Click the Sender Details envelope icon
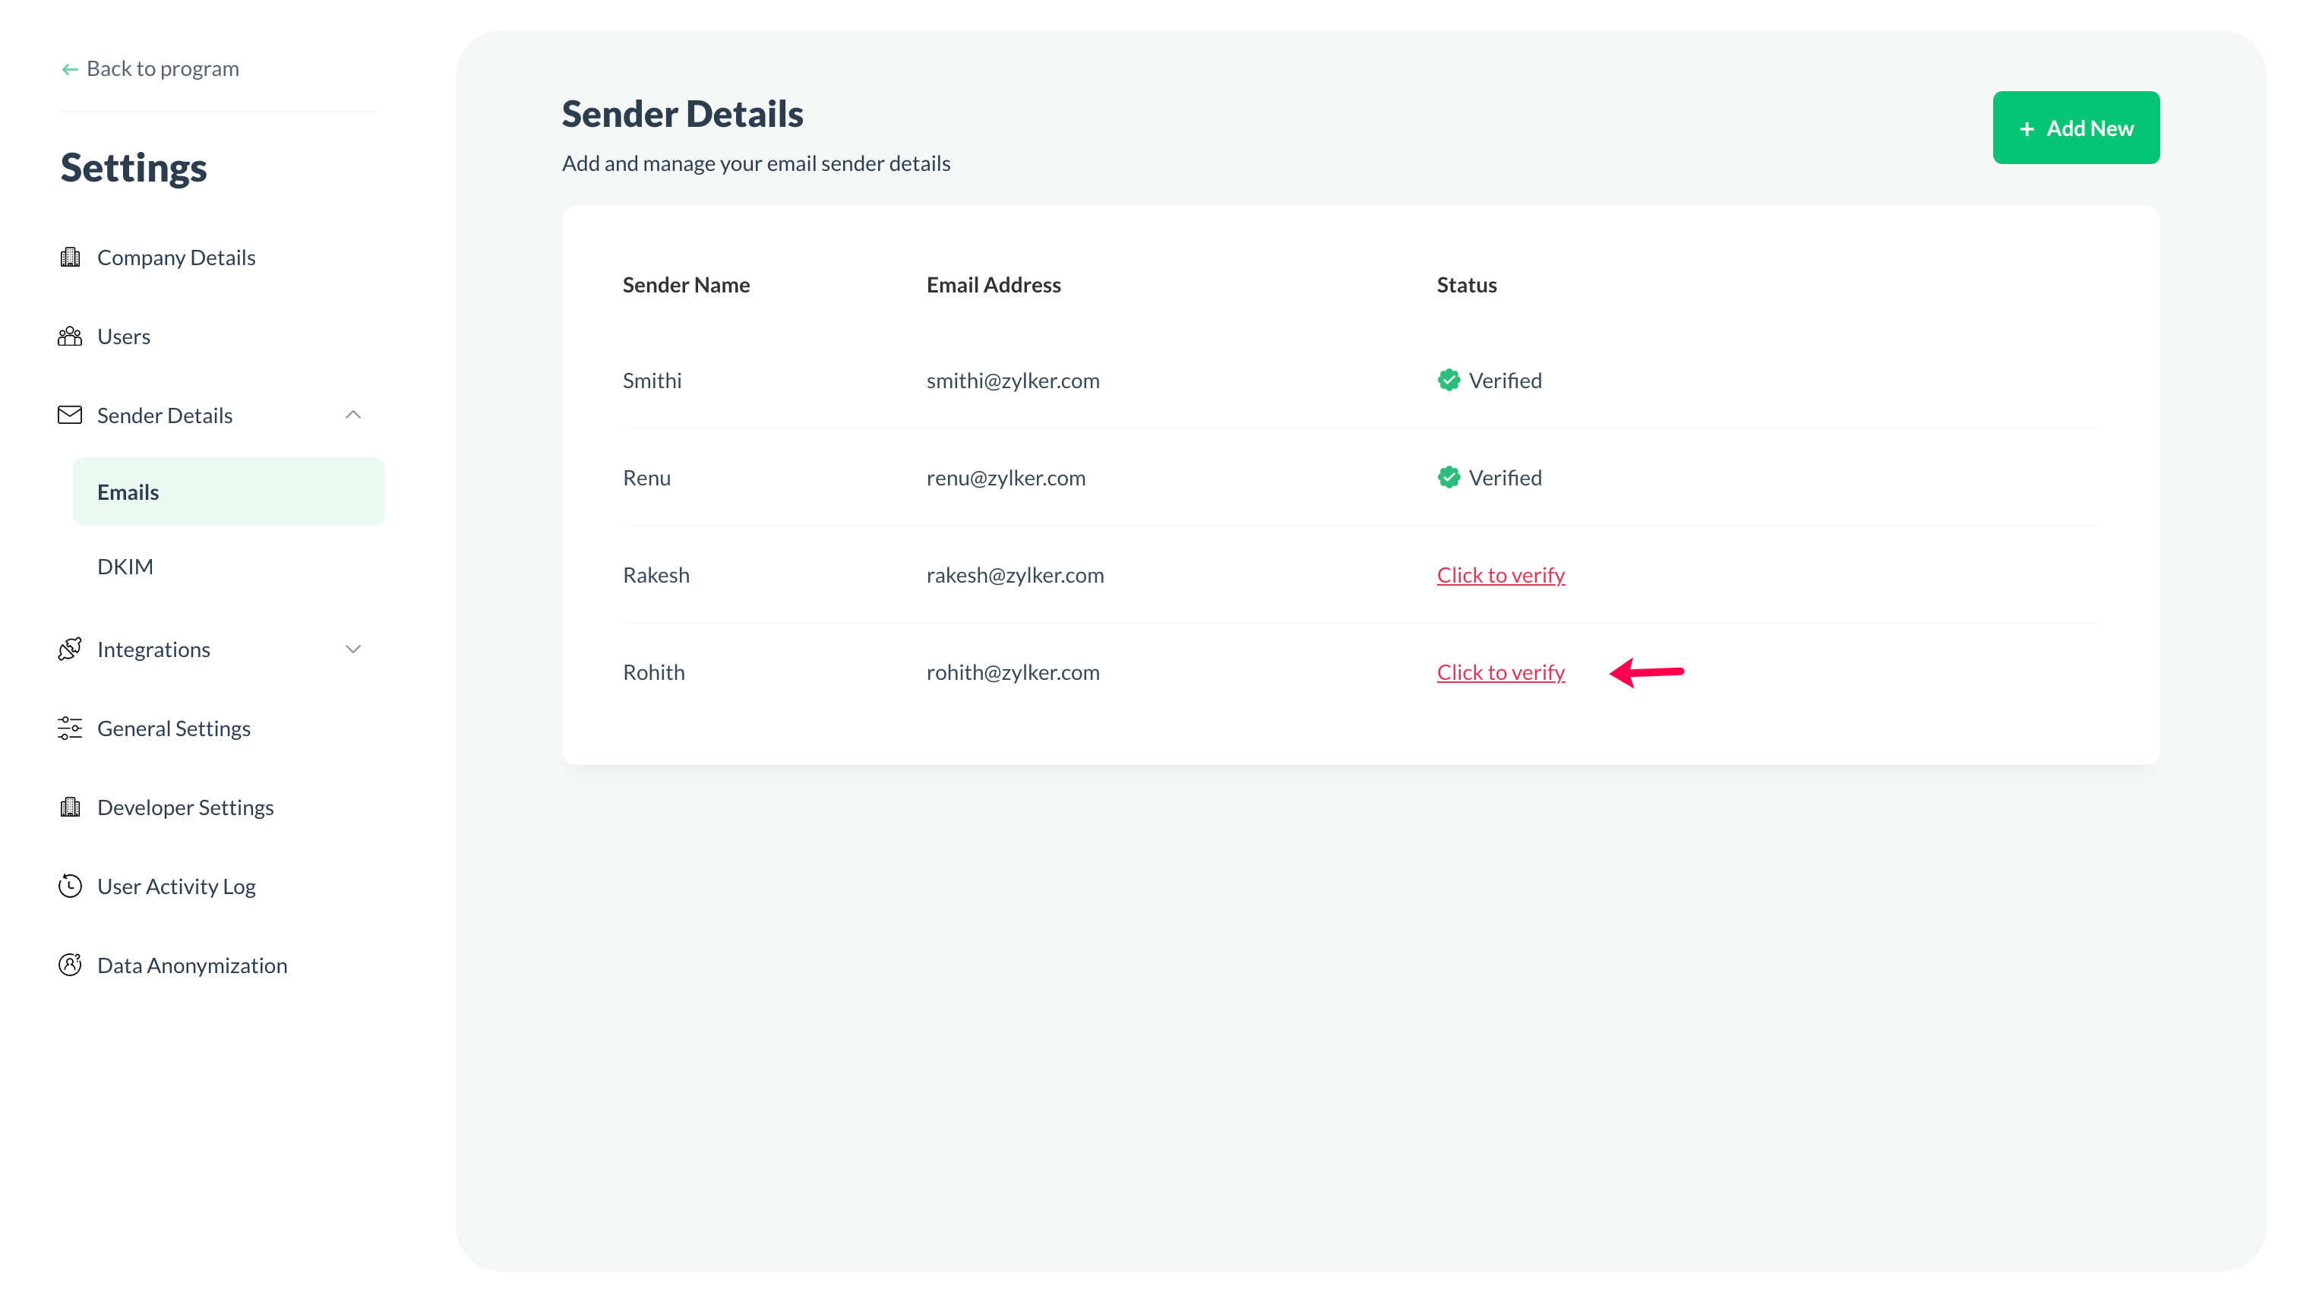Viewport: 2297px width, 1302px height. tap(70, 415)
